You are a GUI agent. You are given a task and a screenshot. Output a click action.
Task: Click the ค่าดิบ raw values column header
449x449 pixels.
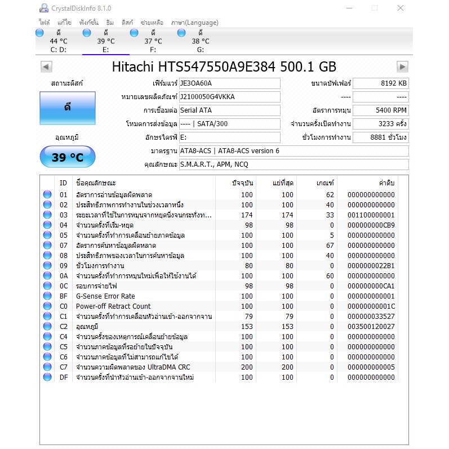tap(386, 183)
